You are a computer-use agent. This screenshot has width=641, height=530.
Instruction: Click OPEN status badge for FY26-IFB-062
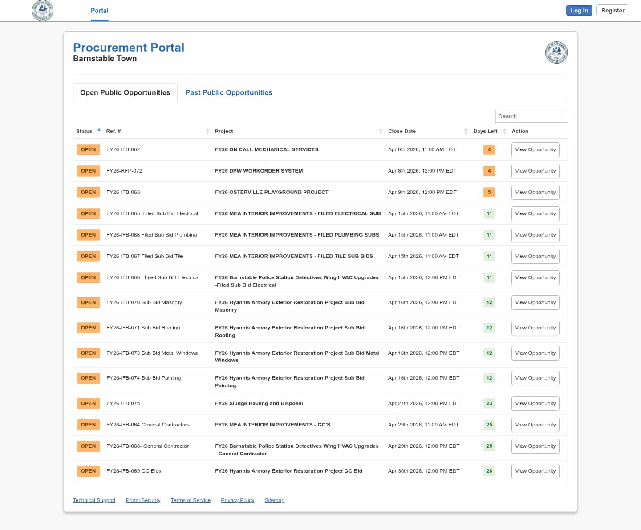click(x=88, y=150)
